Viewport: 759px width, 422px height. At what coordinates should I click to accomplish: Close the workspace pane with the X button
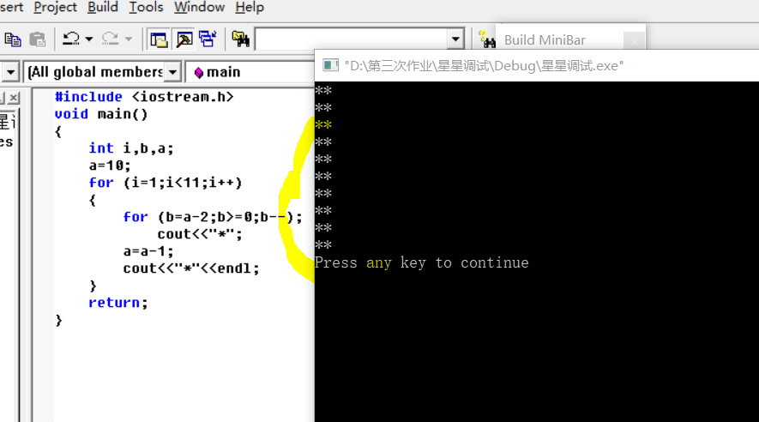tap(14, 98)
